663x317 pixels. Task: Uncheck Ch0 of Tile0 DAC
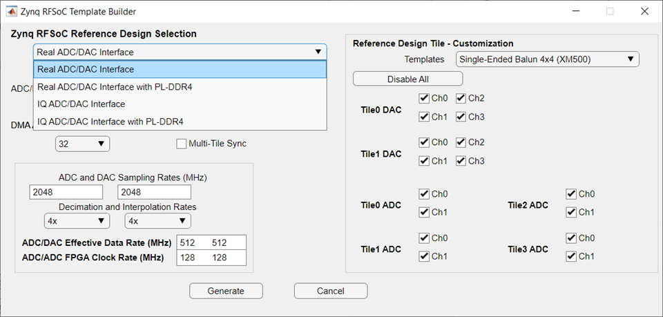[423, 99]
